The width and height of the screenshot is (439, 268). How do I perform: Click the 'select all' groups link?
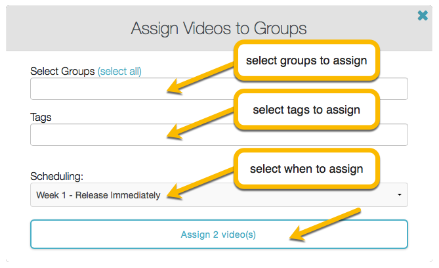pos(119,71)
